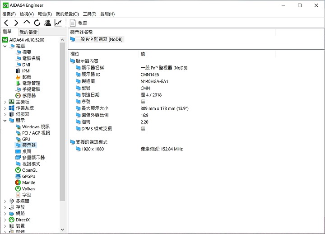Switch to the 選單 tab

(7, 32)
